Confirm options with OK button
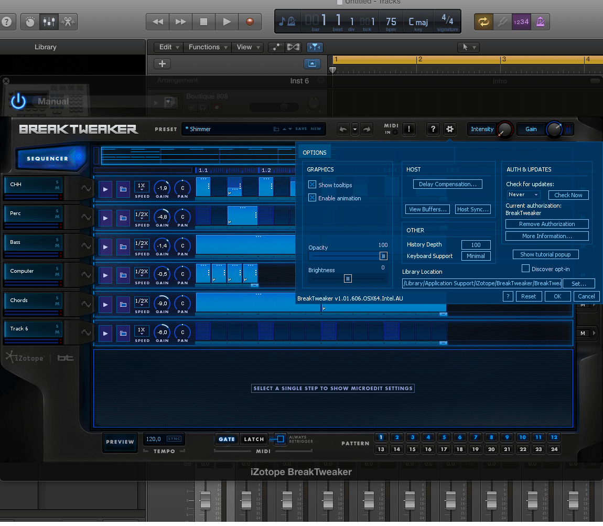This screenshot has width=603, height=526. (557, 296)
